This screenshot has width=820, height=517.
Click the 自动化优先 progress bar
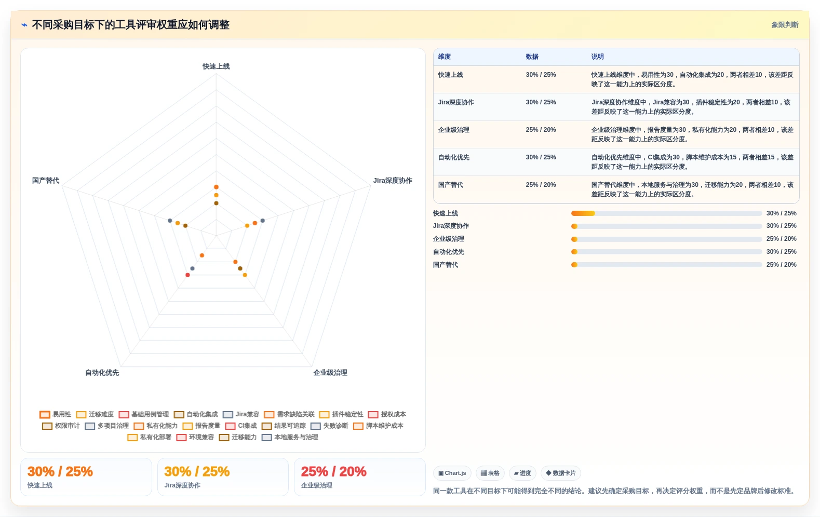(666, 252)
